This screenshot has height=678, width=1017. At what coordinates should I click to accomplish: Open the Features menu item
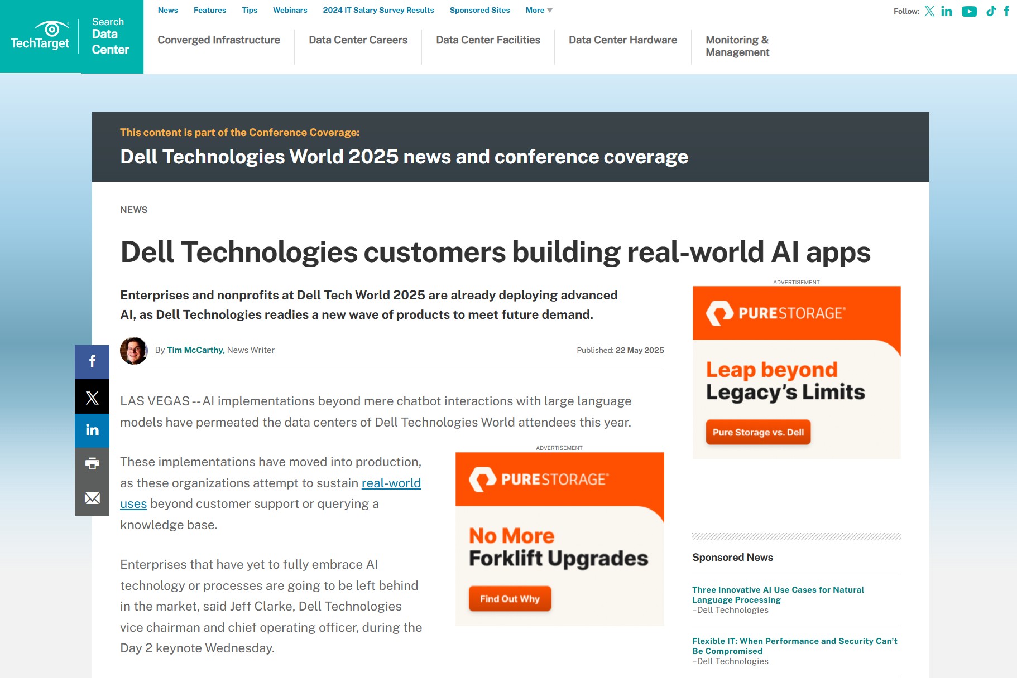(x=210, y=10)
